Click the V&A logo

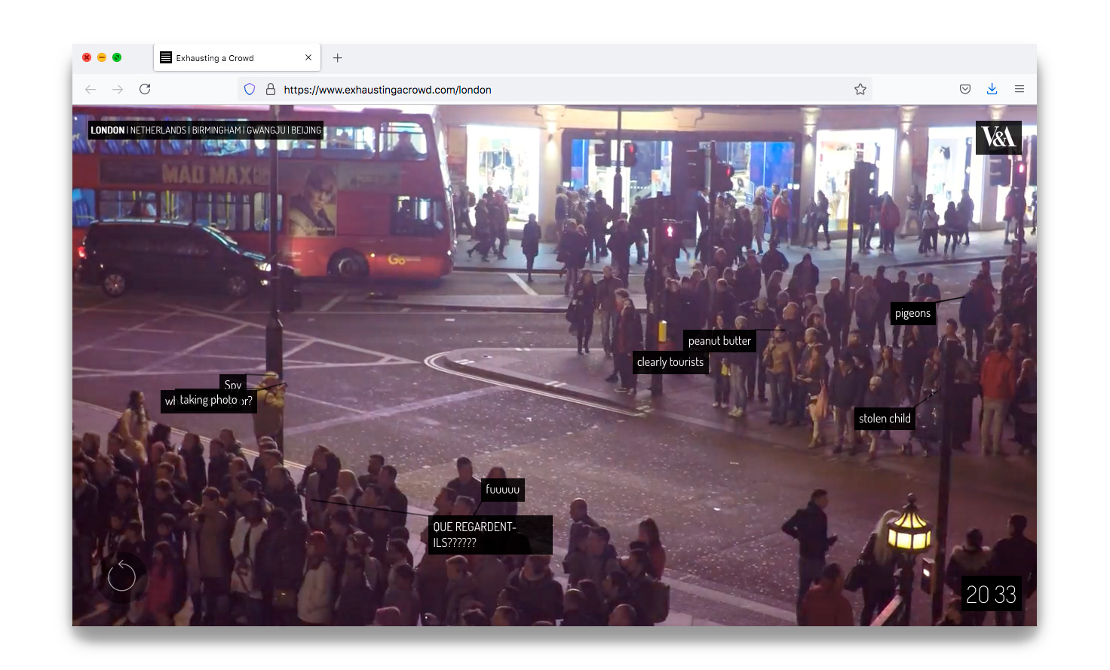998,137
